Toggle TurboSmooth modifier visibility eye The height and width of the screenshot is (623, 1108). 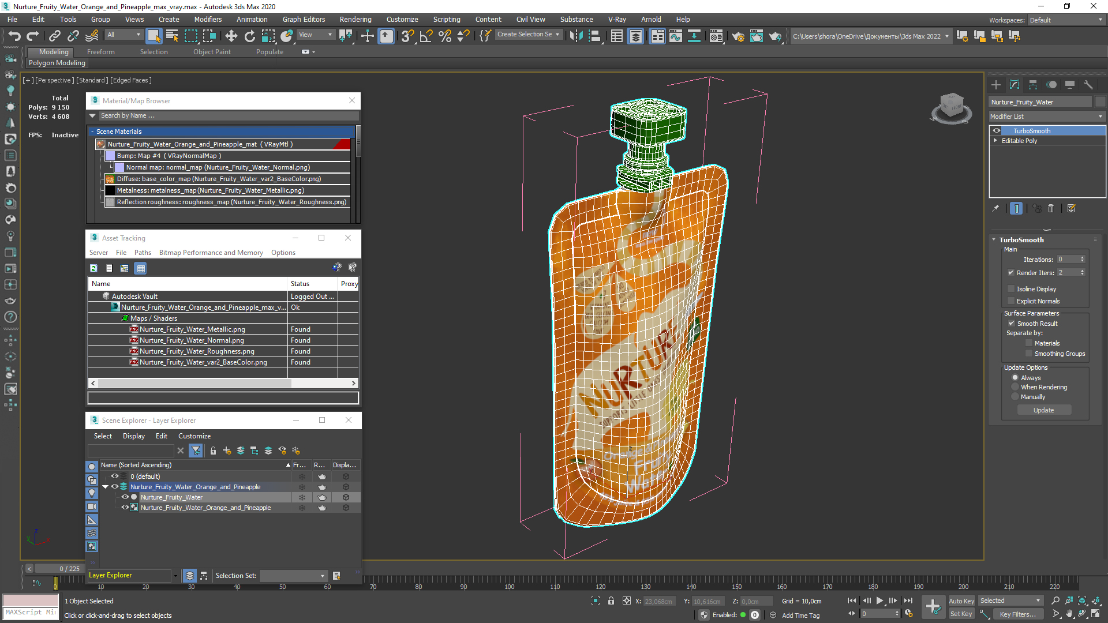(x=997, y=131)
